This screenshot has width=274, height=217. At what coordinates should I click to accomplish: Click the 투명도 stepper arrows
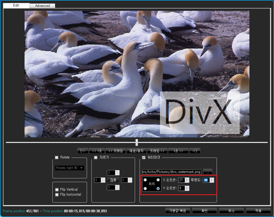tap(212, 180)
